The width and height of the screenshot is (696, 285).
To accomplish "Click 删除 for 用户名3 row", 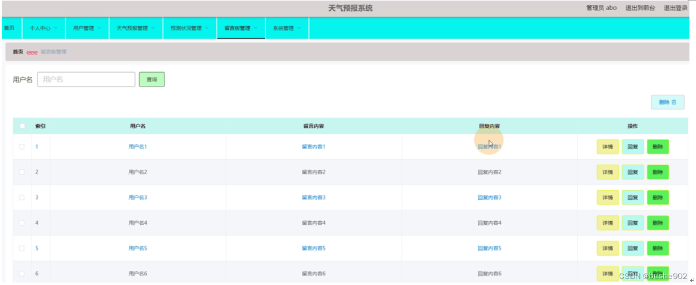I will click(x=658, y=197).
